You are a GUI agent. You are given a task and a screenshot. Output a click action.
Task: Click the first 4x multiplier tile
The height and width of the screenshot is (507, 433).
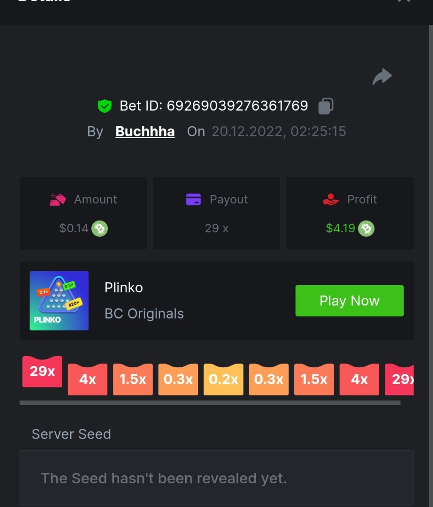click(88, 379)
